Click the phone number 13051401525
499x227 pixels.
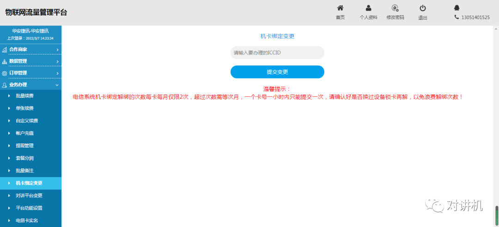pyautogui.click(x=475, y=18)
